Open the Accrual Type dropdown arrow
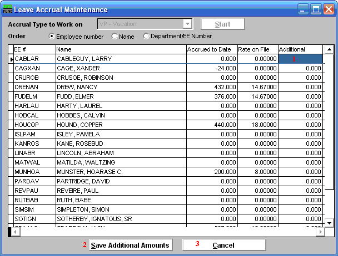 187,24
